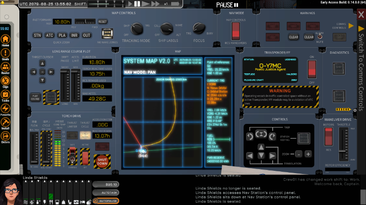Screen dimensions: 366x205
Task: Click the fast forward map RESET button
Action: click(102, 21)
